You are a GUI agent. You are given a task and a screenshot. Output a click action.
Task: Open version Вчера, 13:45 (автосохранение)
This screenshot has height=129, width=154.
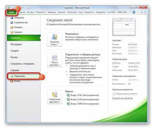(x=85, y=100)
